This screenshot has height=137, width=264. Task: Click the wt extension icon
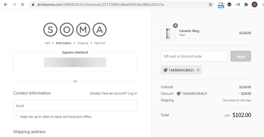[x=237, y=4]
